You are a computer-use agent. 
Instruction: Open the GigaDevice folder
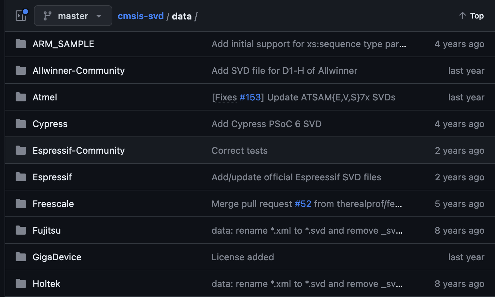coord(57,257)
